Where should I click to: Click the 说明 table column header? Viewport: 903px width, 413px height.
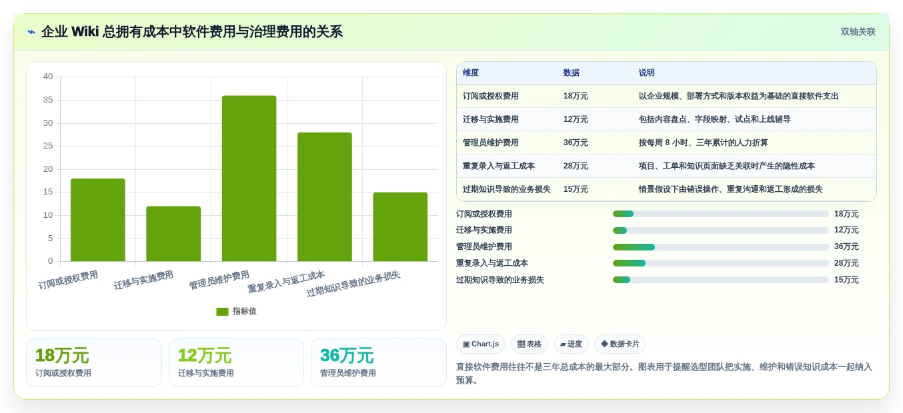click(647, 73)
